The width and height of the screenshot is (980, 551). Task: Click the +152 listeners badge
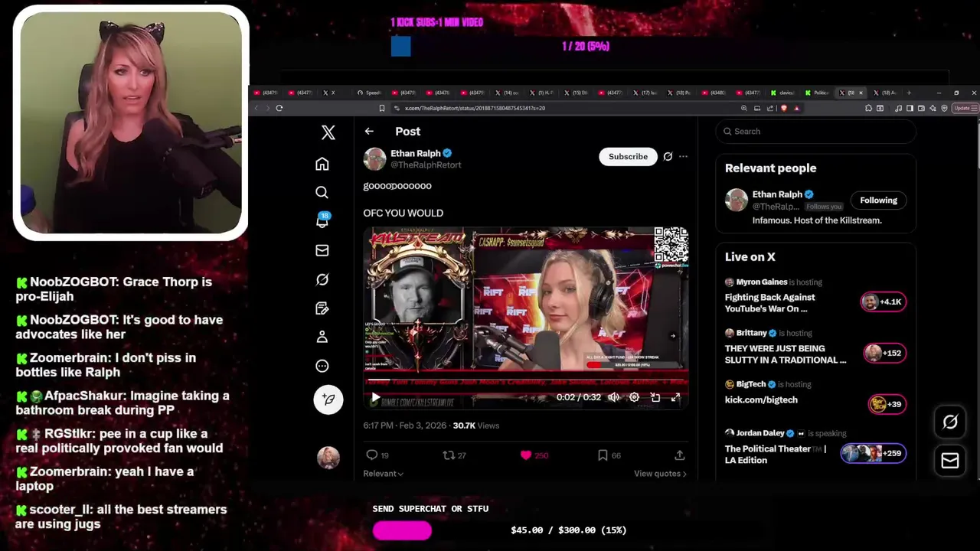click(885, 353)
